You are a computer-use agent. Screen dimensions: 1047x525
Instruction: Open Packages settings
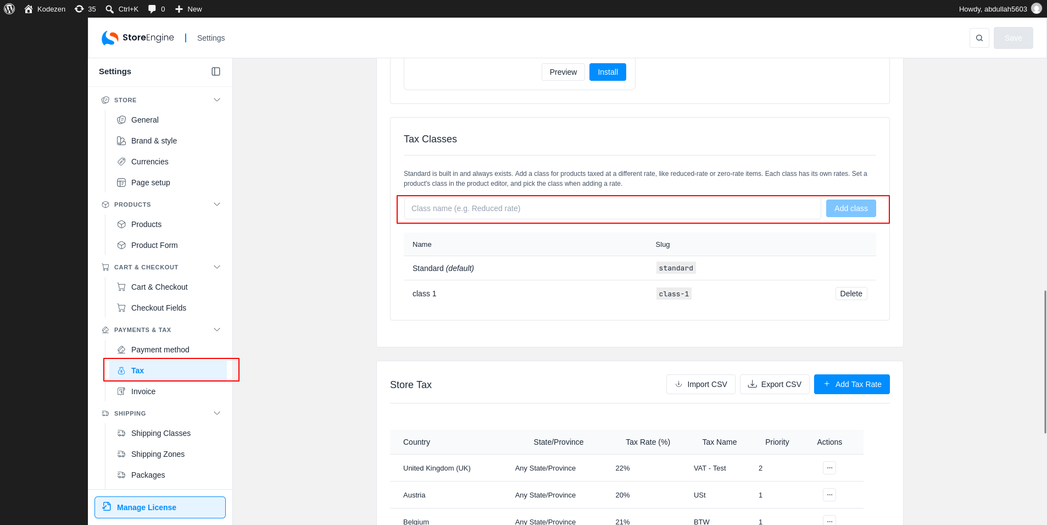[x=168, y=475]
